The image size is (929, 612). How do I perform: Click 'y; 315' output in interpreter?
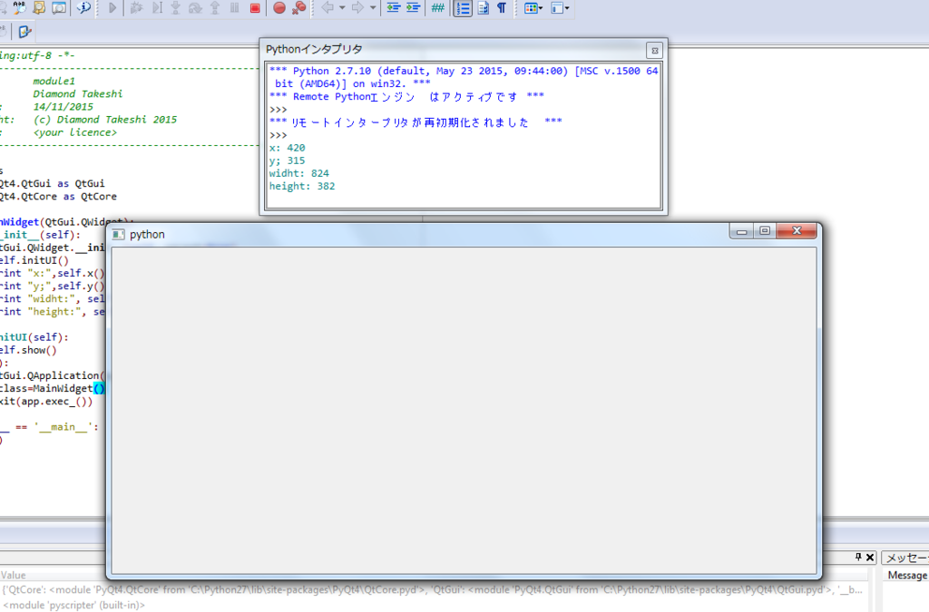pos(288,160)
